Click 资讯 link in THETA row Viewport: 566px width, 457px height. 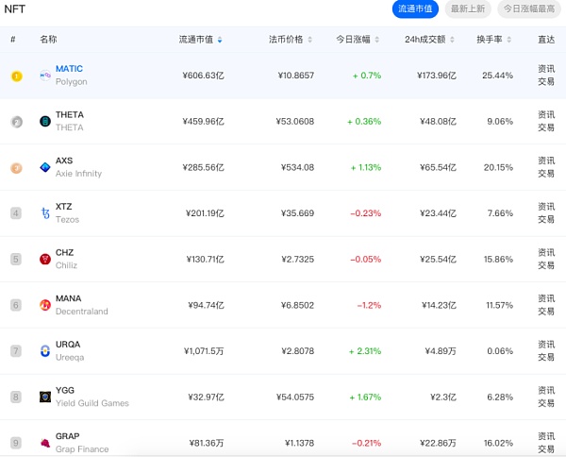coord(546,114)
